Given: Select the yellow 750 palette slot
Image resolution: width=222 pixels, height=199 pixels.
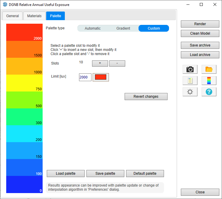Looking at the screenshot, I should (24, 83).
